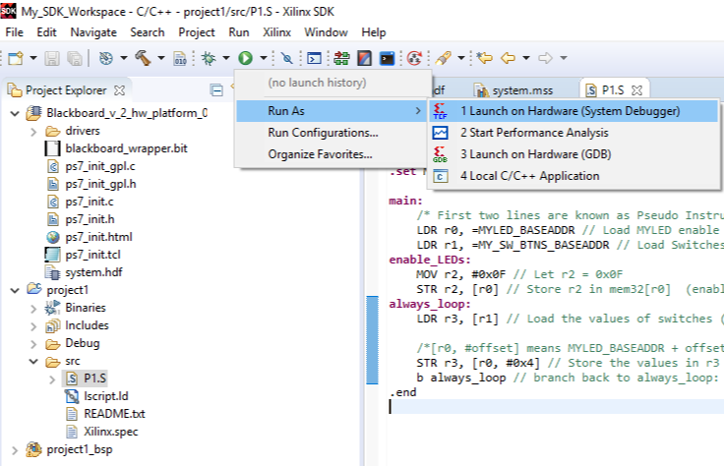This screenshot has height=466, width=725.
Task: Select Start Performance Analysis
Action: coord(574,133)
